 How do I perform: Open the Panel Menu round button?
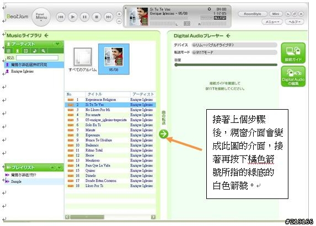click(41, 17)
